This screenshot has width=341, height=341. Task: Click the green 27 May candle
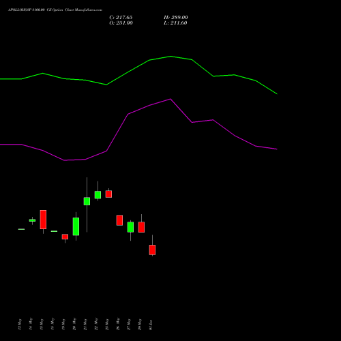[130, 227]
